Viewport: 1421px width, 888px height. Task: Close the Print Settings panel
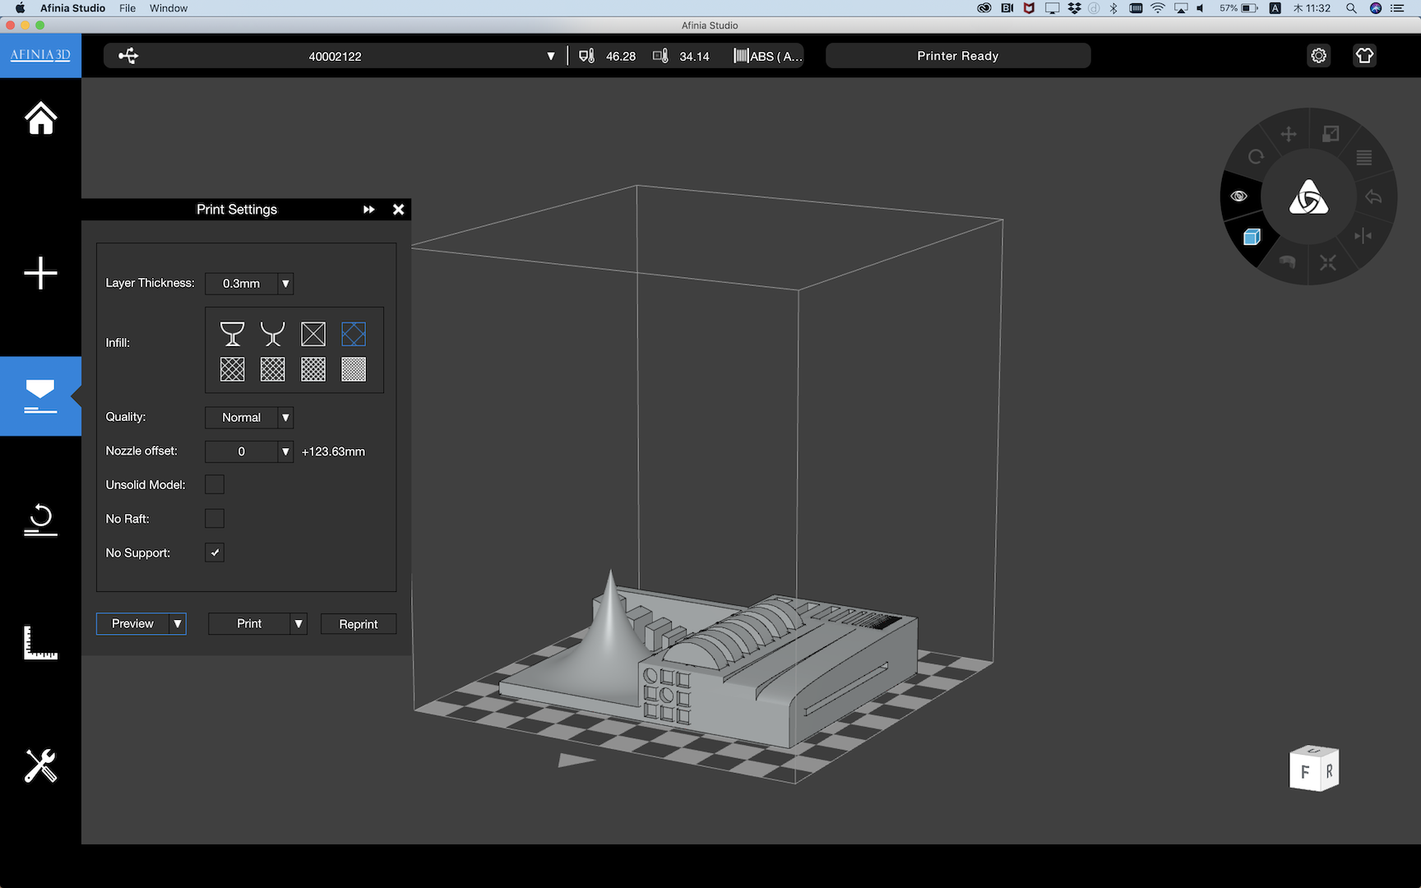399,210
